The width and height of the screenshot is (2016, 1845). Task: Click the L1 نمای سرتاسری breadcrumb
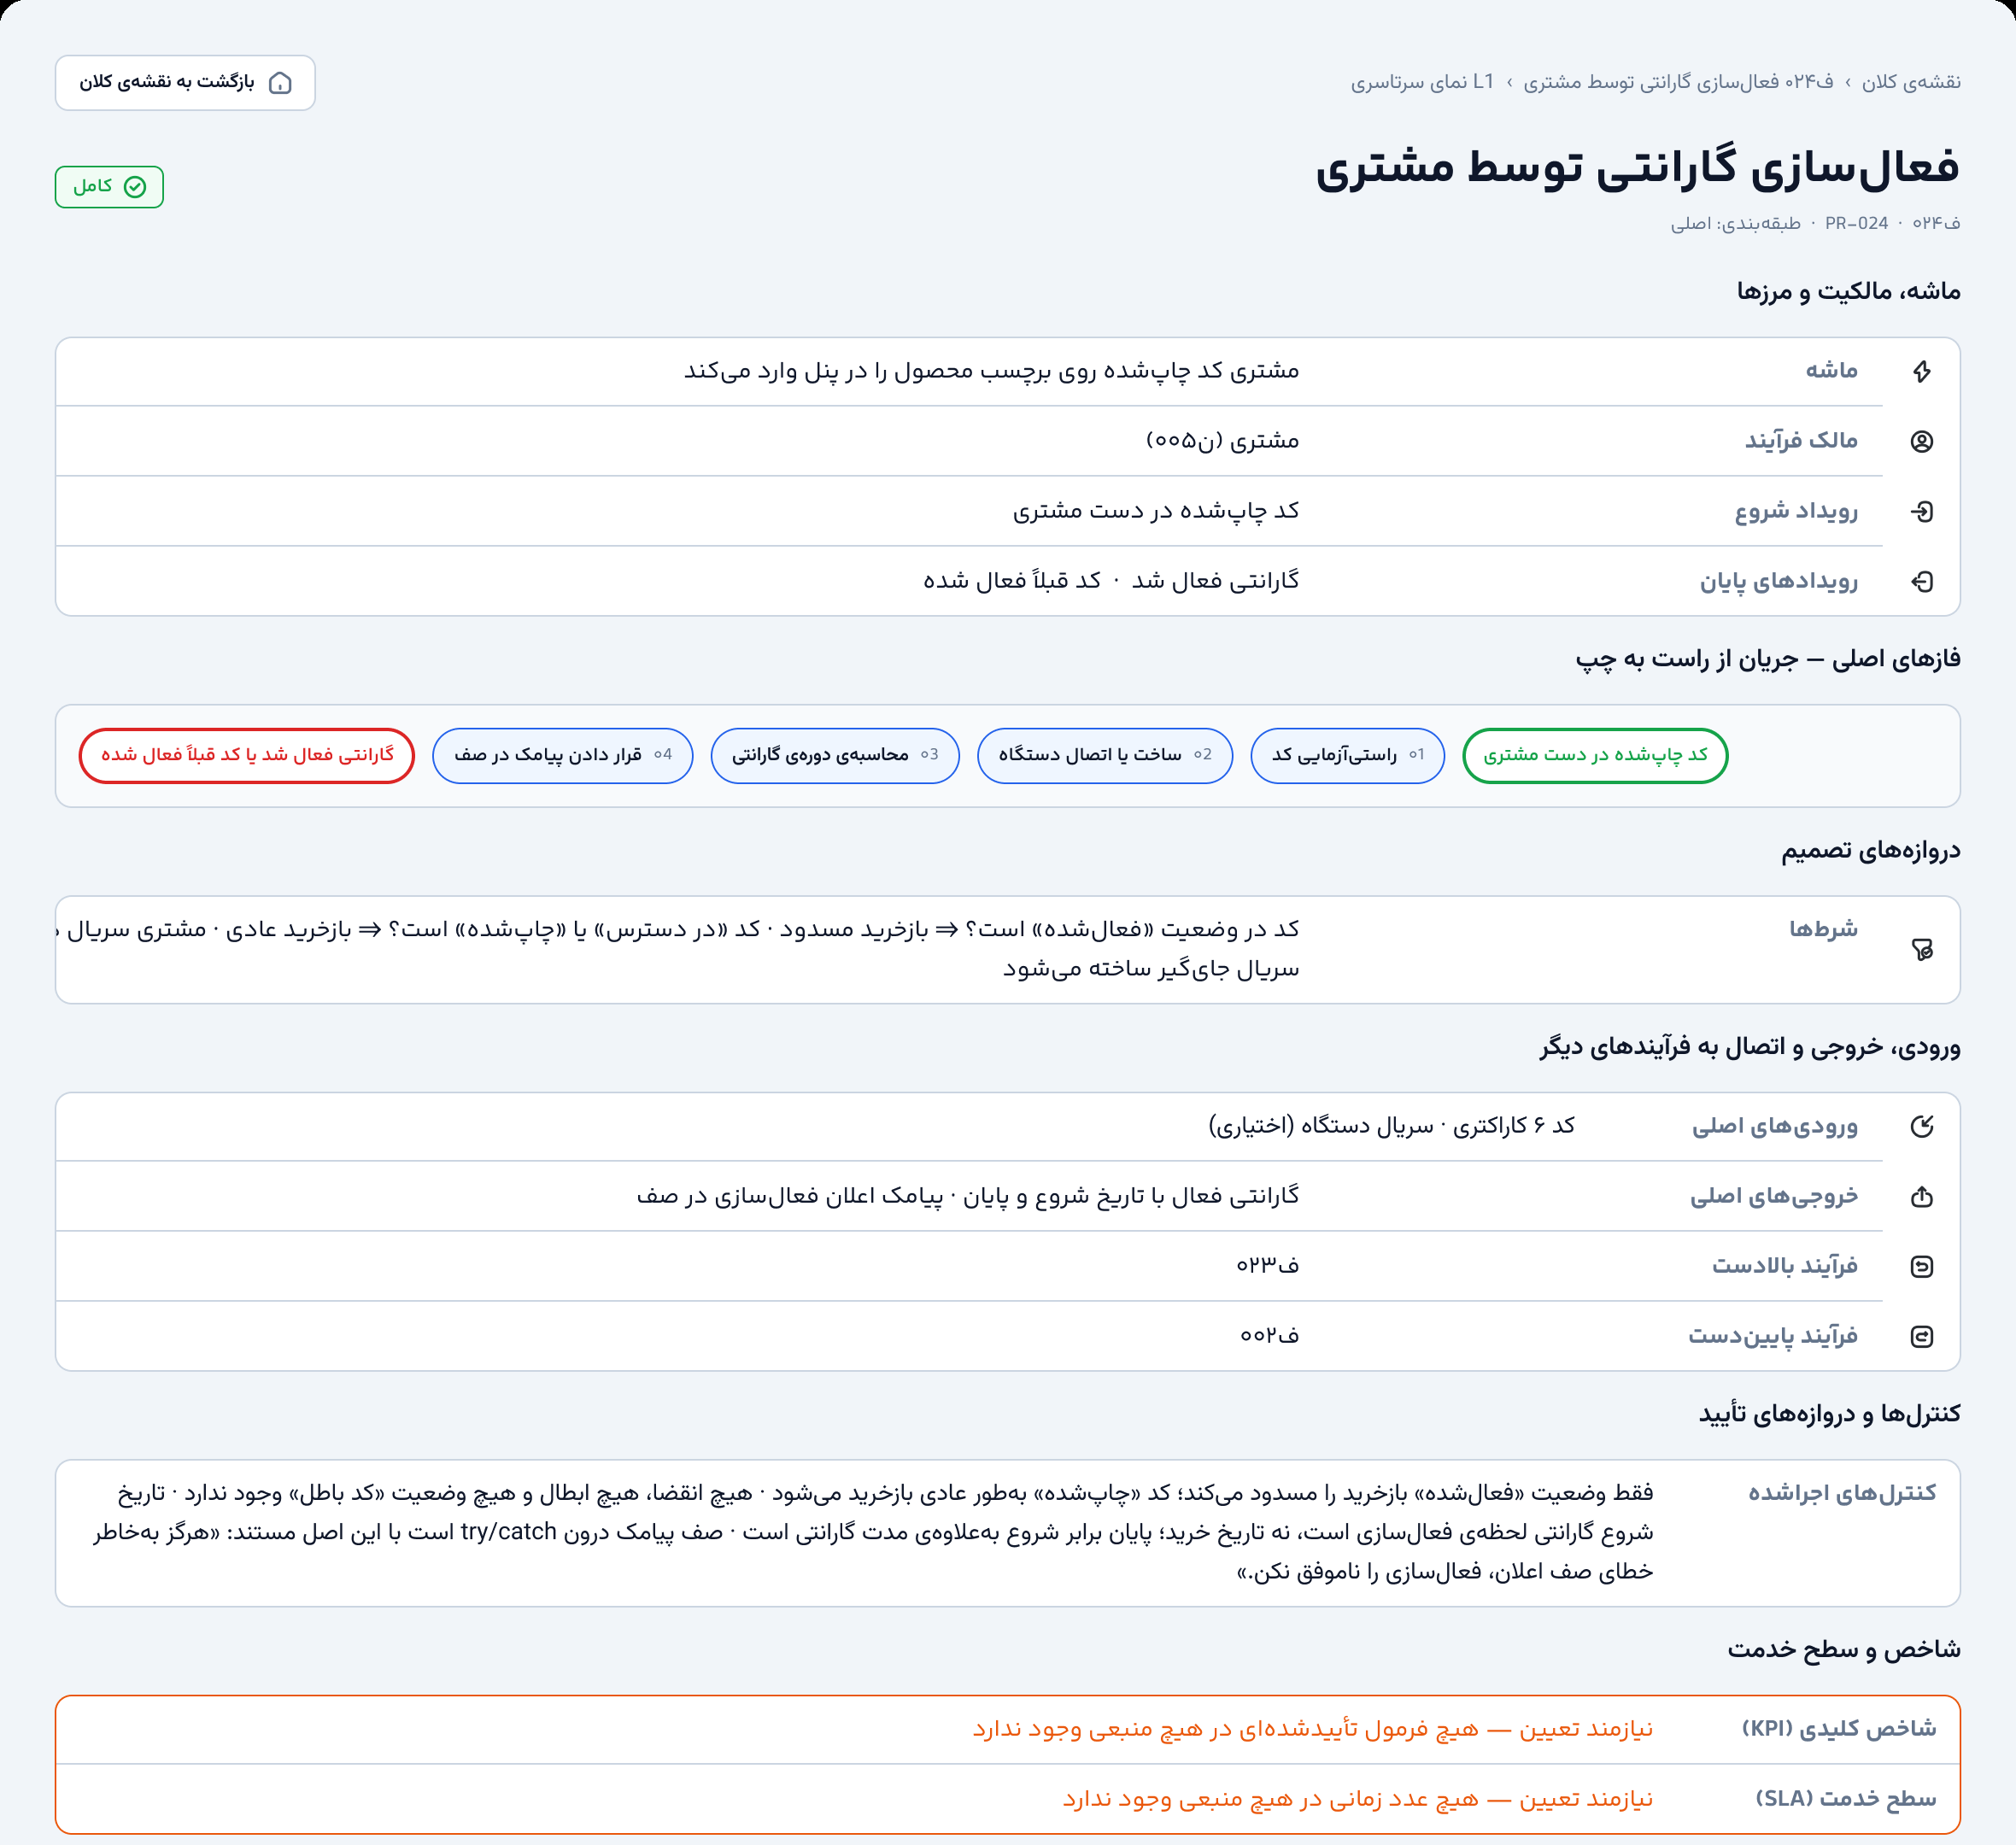[1422, 82]
